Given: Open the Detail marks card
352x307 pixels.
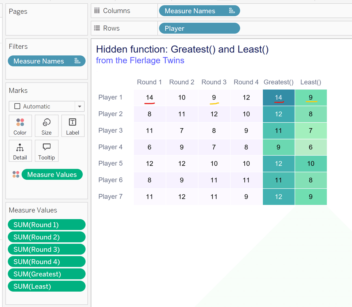Looking at the screenshot, I should [20, 151].
